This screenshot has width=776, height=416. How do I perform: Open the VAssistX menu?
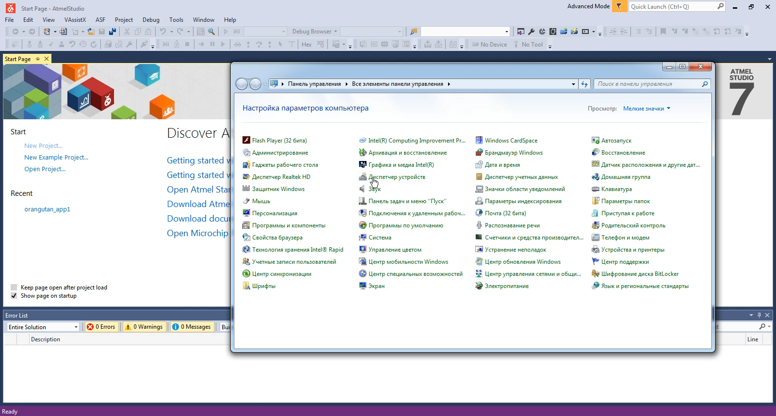click(x=75, y=20)
